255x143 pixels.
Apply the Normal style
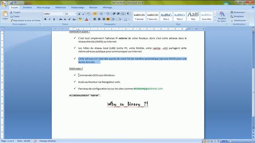point(139,16)
